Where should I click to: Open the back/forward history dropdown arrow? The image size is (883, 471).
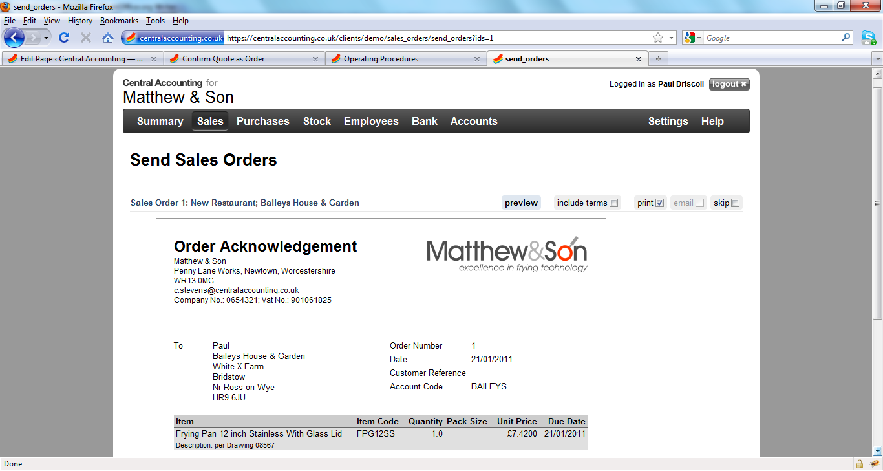[47, 38]
